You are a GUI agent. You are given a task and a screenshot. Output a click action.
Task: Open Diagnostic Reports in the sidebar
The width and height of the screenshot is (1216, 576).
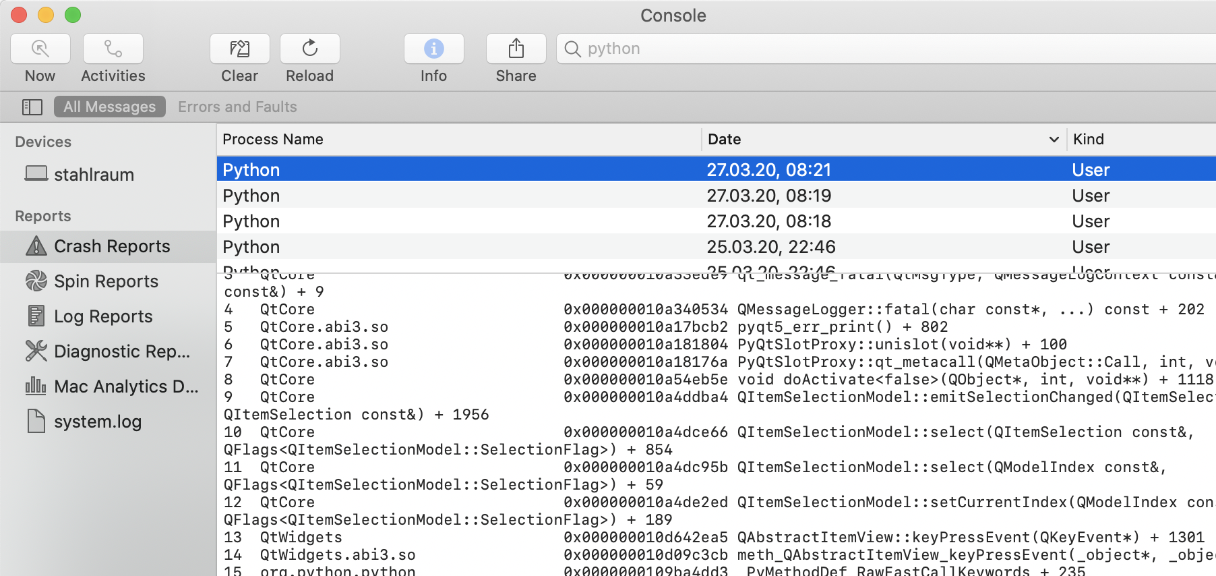[108, 351]
